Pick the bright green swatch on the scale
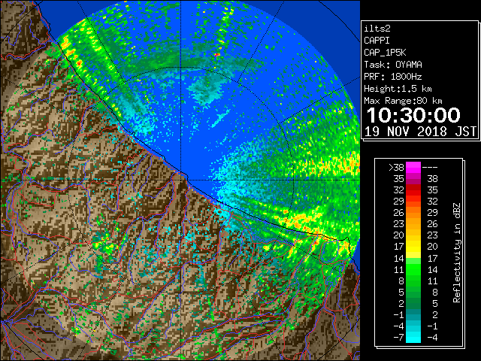The height and width of the screenshot is (361, 481). pyautogui.click(x=413, y=269)
